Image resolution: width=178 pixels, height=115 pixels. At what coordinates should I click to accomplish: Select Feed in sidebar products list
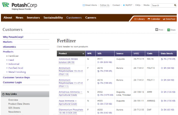tap(11, 60)
